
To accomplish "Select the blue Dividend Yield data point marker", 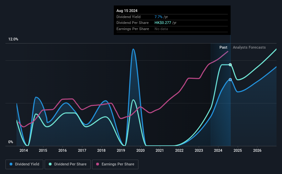I will point(230,80).
